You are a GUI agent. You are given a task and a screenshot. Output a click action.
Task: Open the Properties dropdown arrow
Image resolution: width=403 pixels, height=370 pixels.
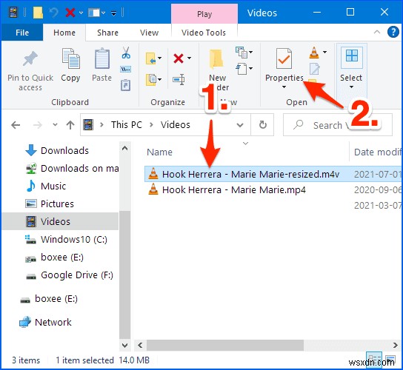[284, 87]
